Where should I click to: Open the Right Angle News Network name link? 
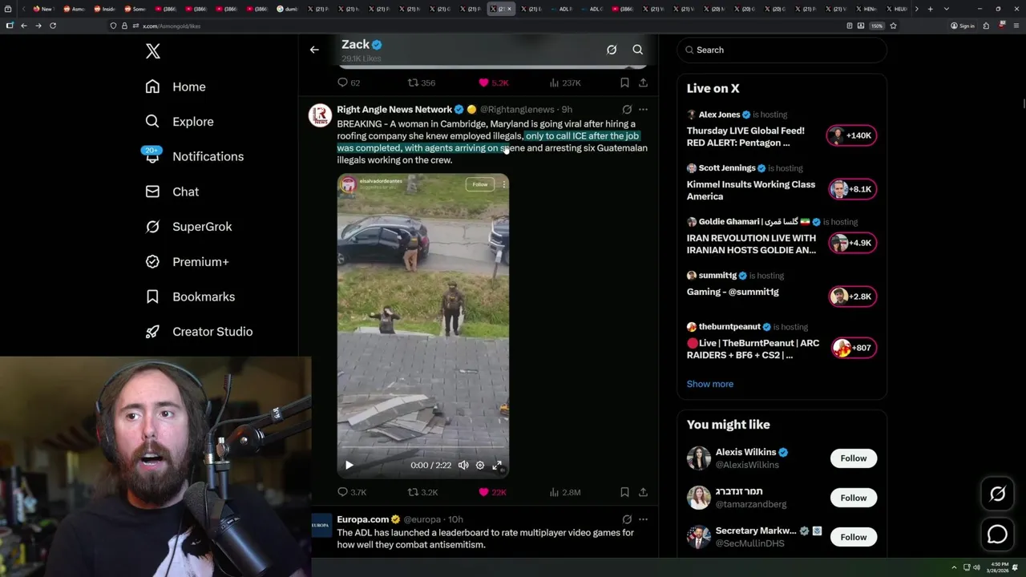pyautogui.click(x=394, y=109)
